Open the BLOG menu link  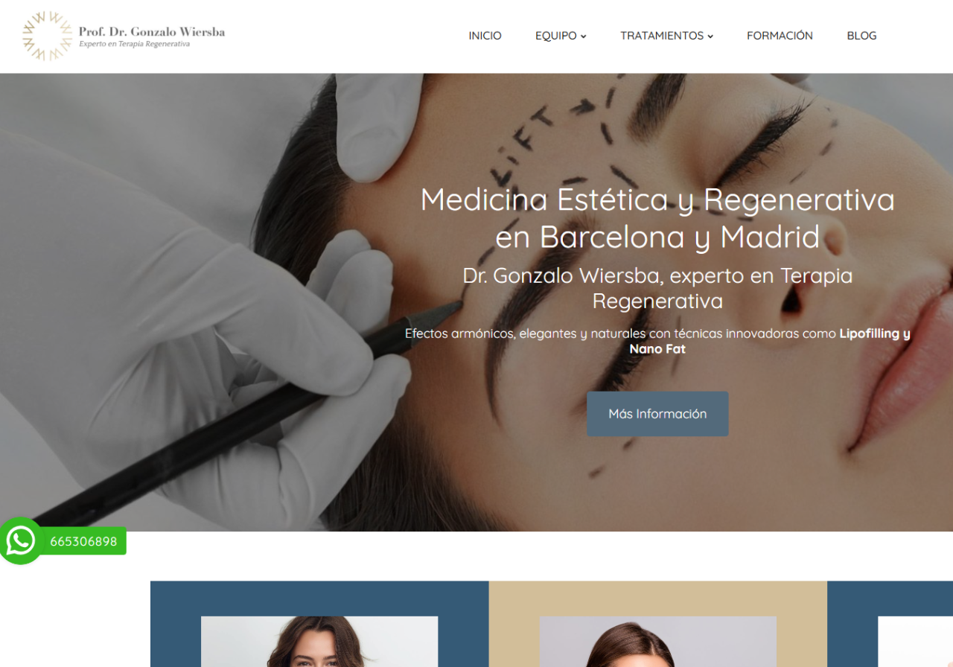tap(861, 36)
